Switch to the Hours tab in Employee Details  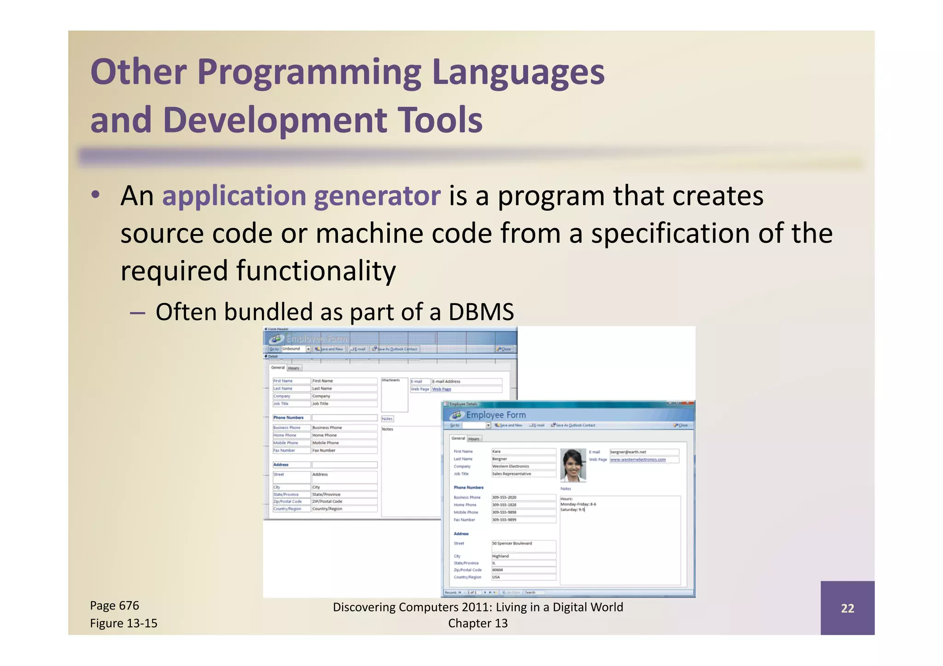[x=474, y=439]
